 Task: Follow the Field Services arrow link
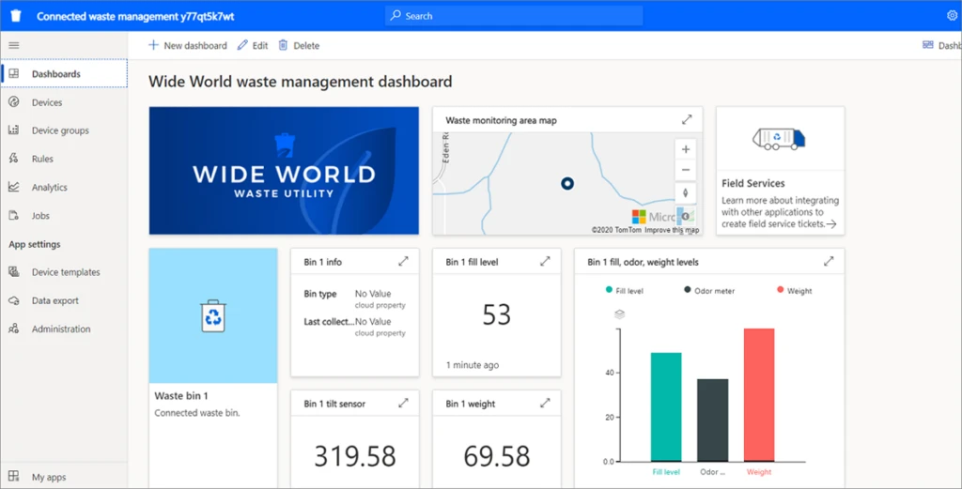coord(831,224)
